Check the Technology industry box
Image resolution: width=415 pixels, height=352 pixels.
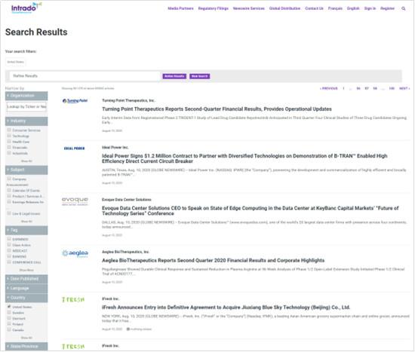coord(9,136)
